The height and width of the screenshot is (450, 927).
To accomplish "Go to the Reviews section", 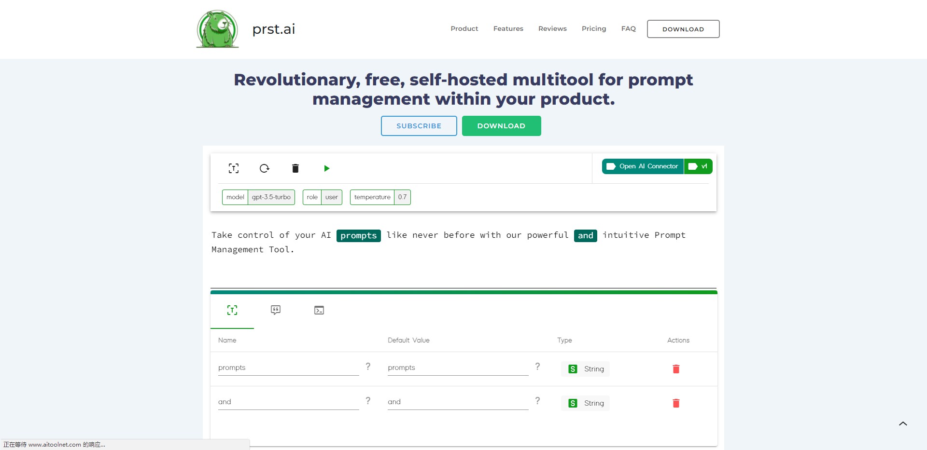I will click(552, 28).
